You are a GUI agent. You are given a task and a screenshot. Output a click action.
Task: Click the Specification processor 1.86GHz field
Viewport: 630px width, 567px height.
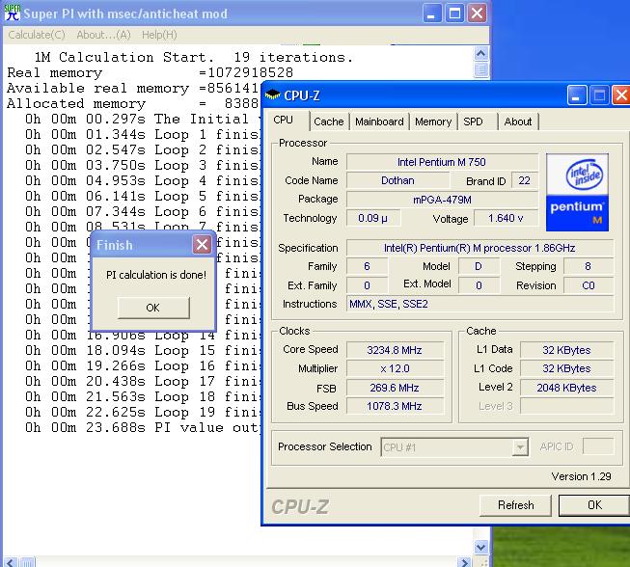click(479, 248)
